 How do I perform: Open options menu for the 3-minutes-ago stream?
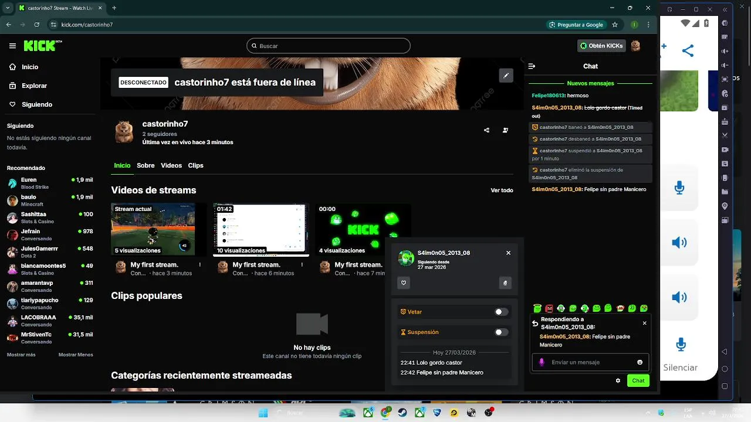click(x=200, y=265)
